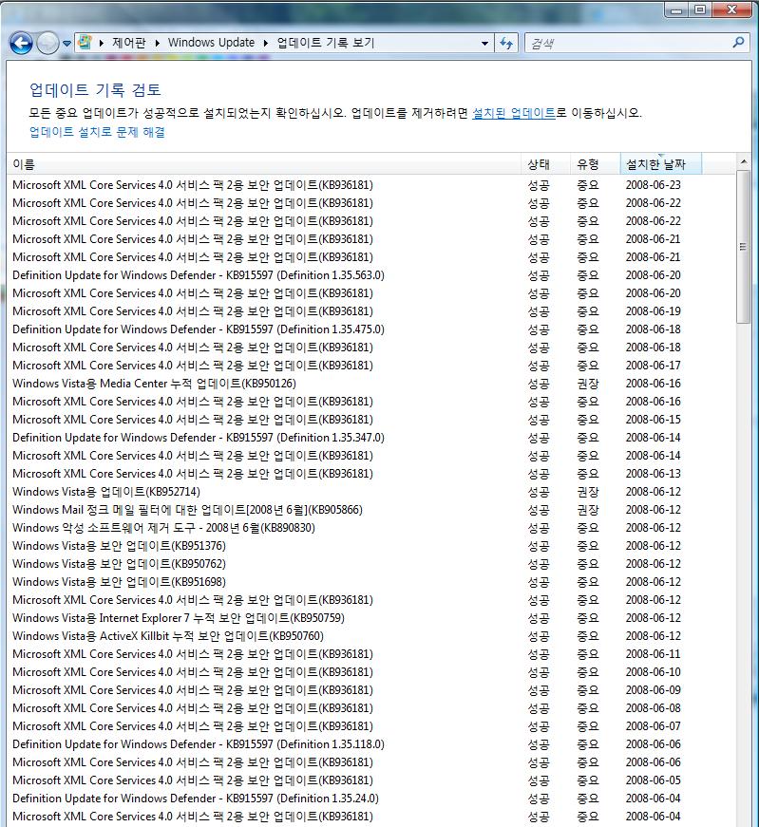Click the Refresh button beside address bar

tap(506, 44)
